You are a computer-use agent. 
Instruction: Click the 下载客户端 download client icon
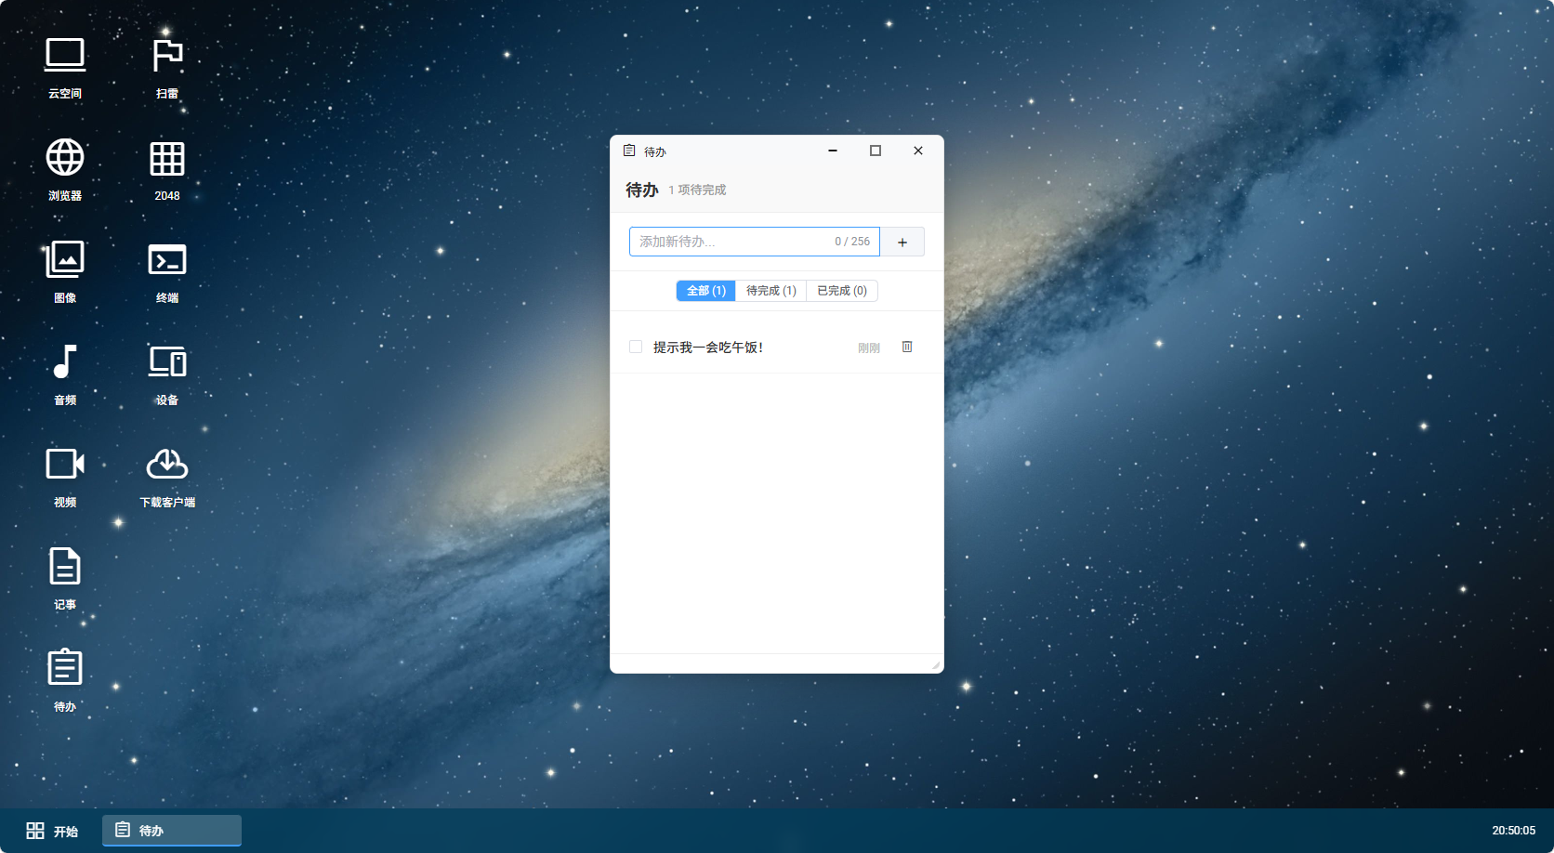pos(167,476)
